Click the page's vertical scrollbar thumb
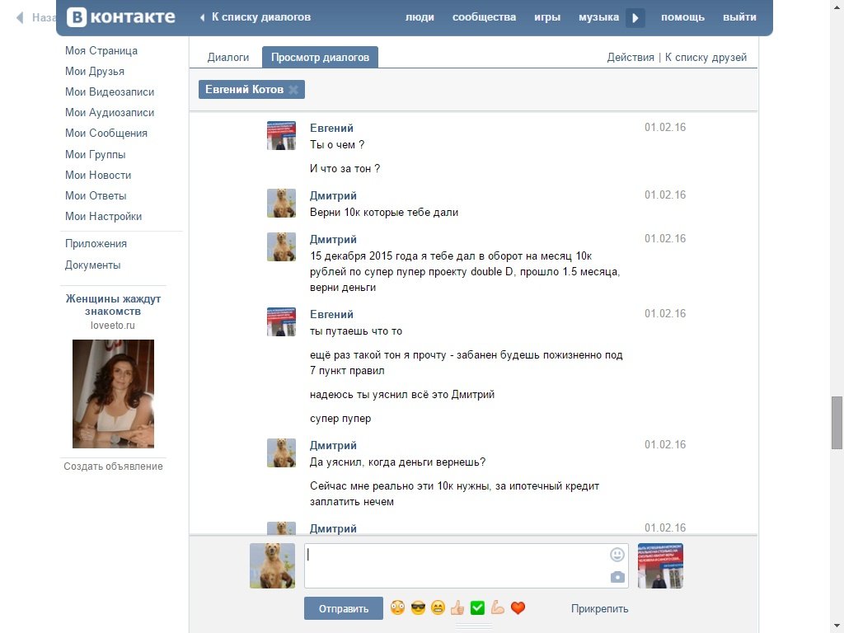844x633 pixels. 837,421
